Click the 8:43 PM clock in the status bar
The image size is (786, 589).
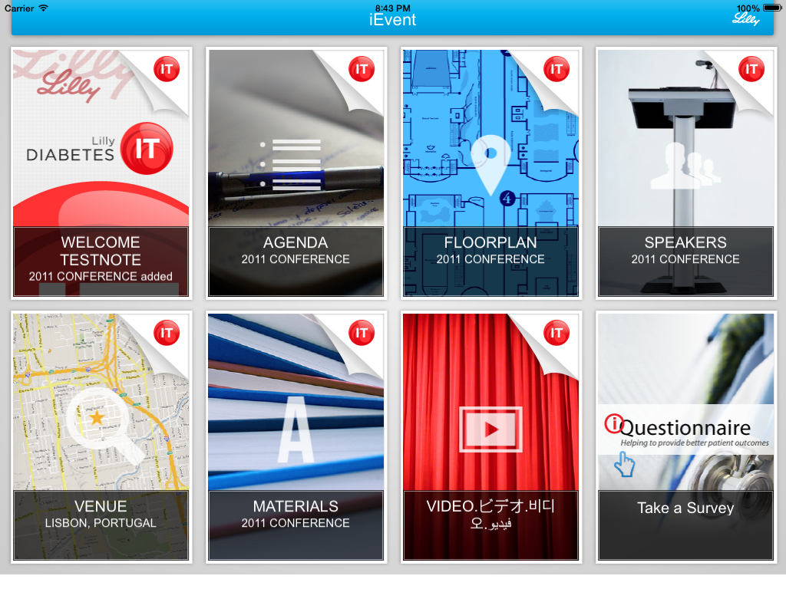[392, 8]
